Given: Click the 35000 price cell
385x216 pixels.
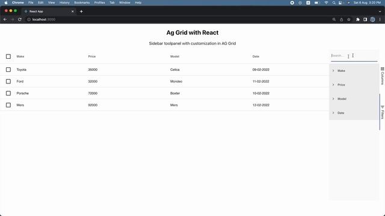Looking at the screenshot, I should pos(93,70).
